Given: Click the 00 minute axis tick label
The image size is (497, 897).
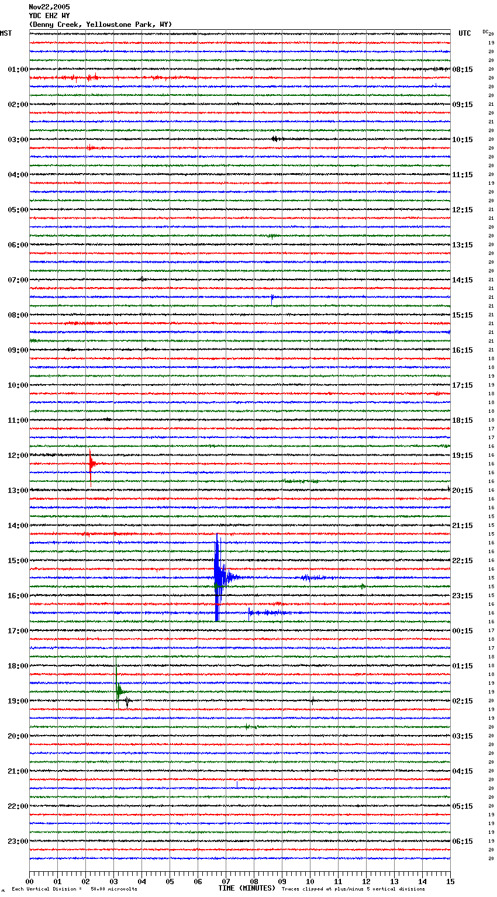Looking at the screenshot, I should (x=29, y=882).
